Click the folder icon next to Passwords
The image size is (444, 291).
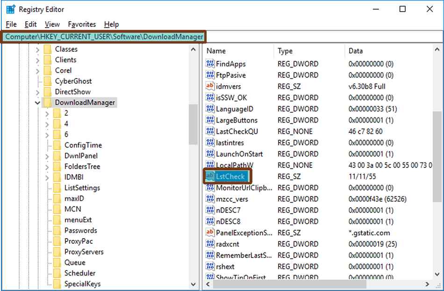[x=57, y=231]
